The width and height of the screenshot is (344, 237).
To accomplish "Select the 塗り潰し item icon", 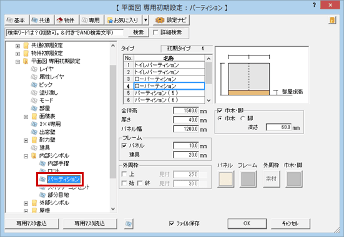I will (x=34, y=92).
